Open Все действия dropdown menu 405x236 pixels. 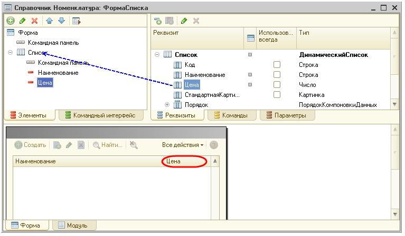183,145
